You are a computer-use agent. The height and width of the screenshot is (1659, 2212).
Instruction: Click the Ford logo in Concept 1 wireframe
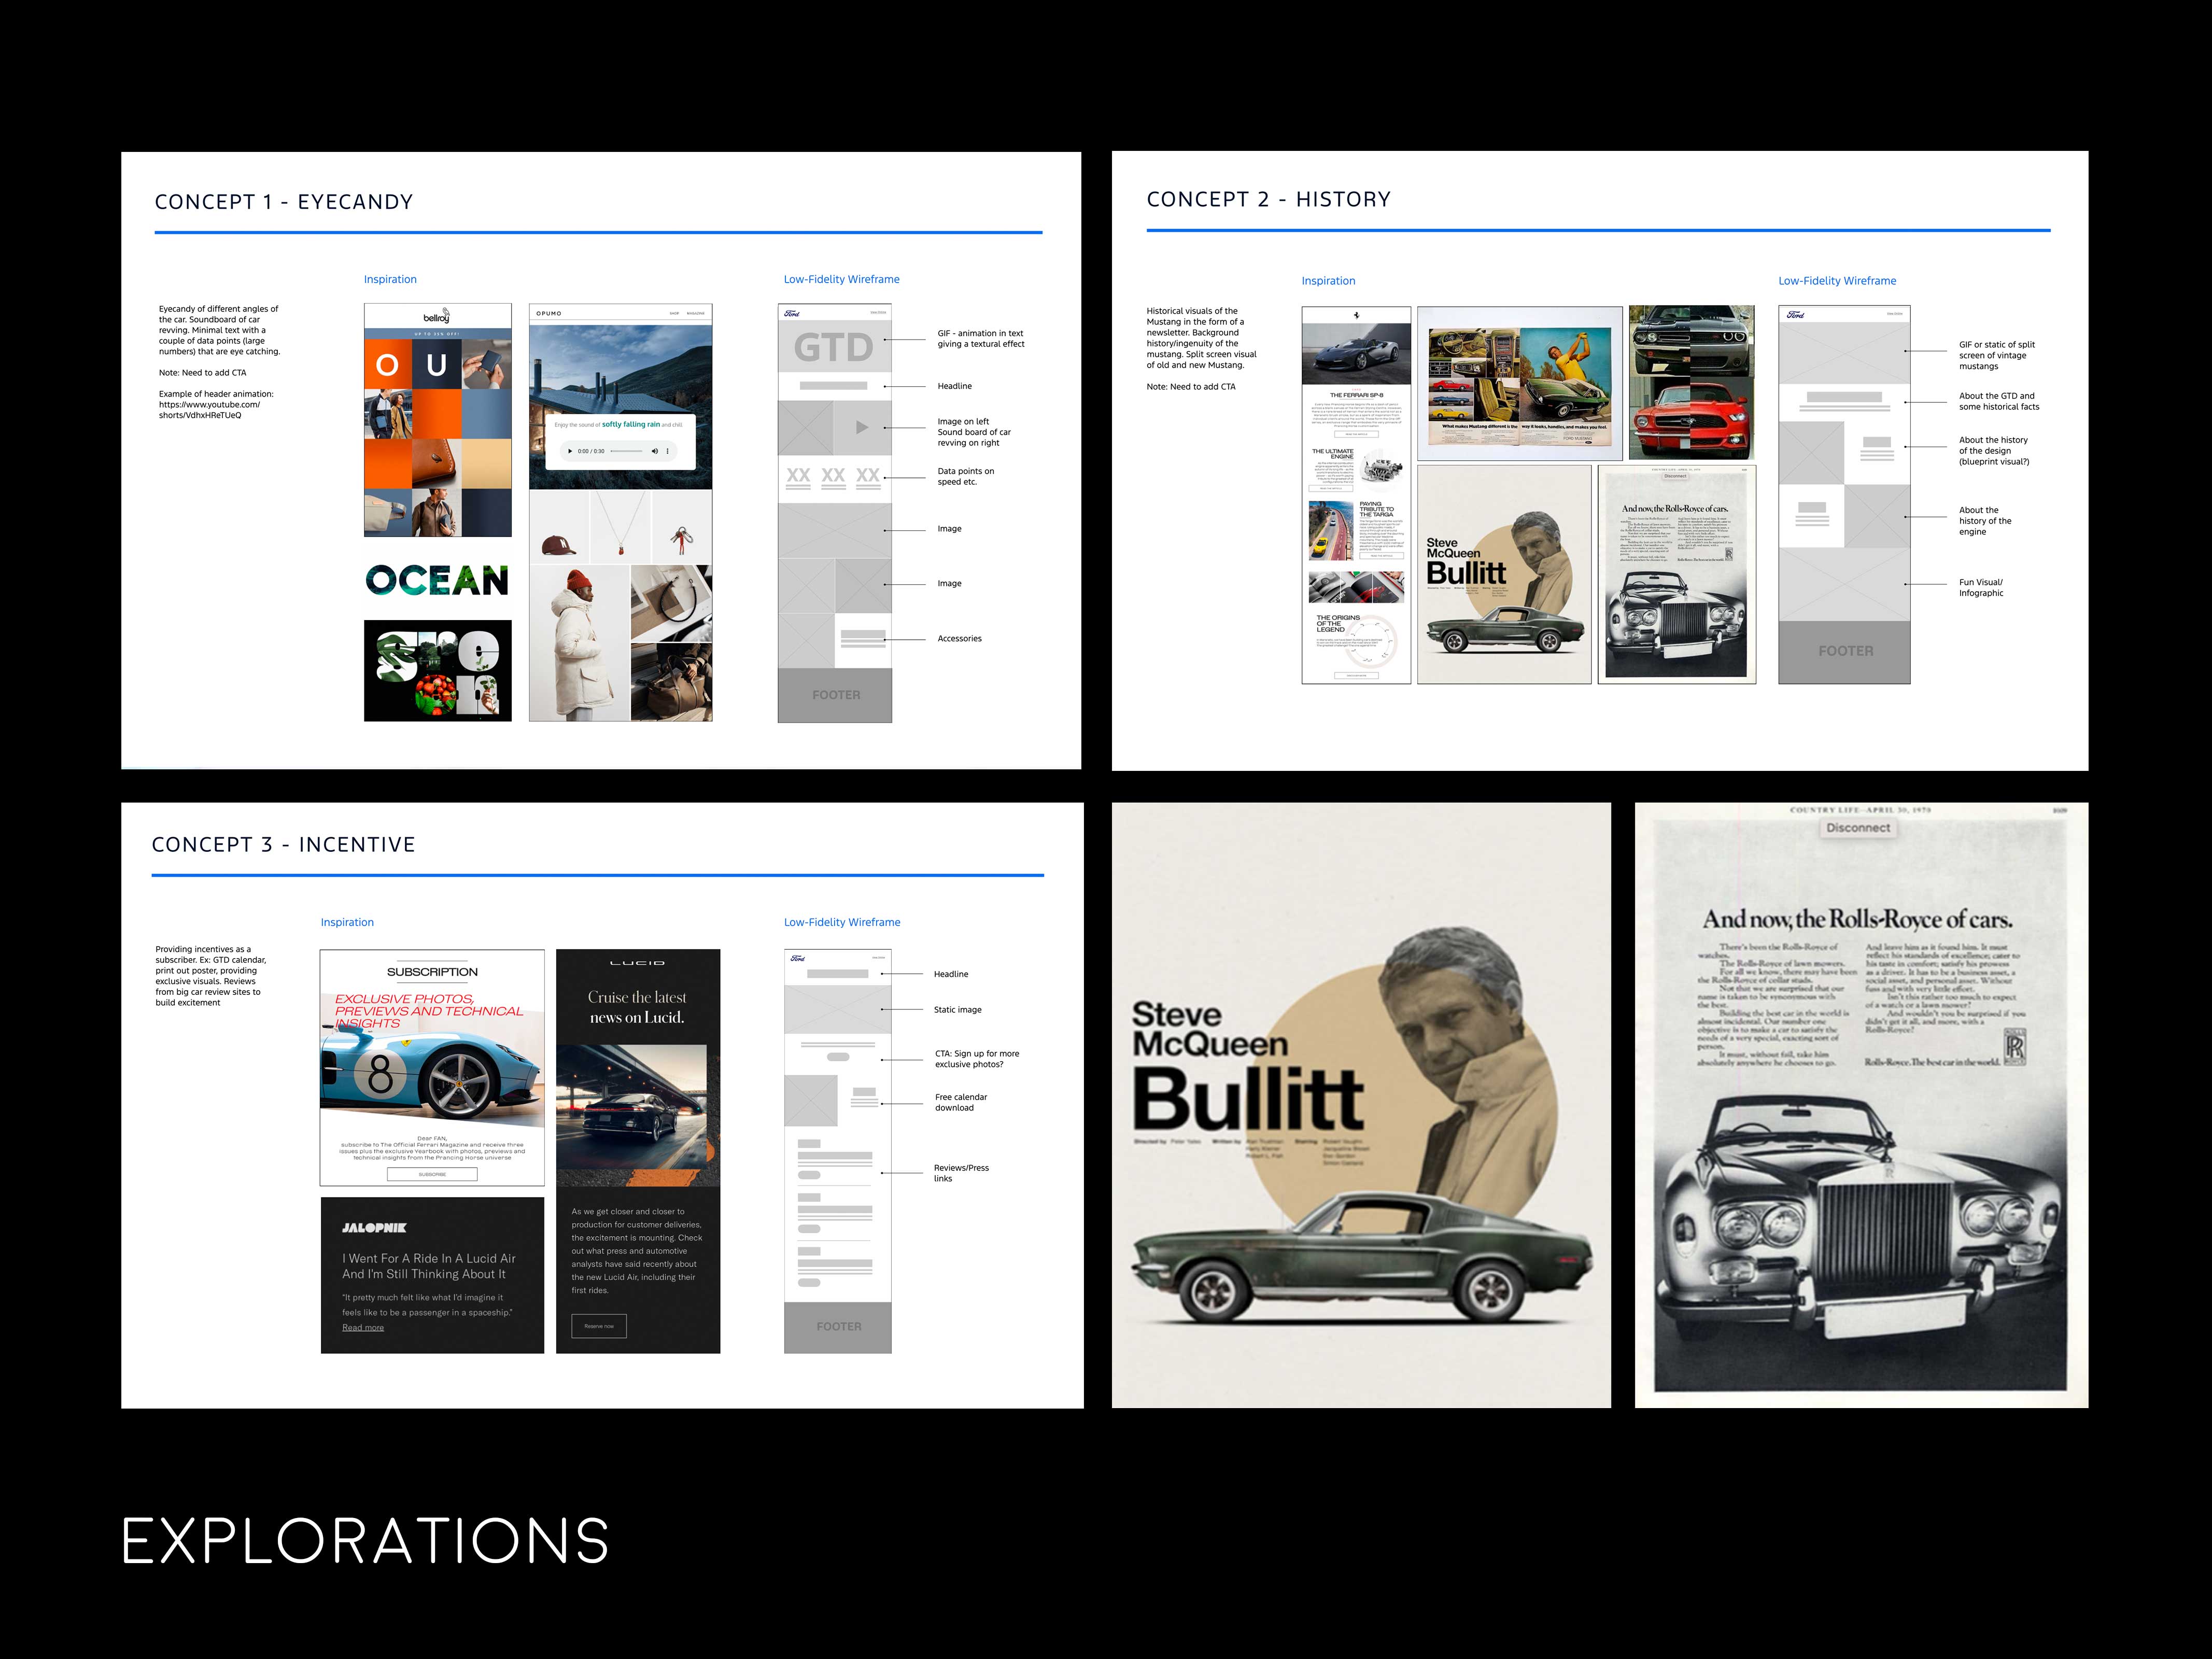pos(792,314)
